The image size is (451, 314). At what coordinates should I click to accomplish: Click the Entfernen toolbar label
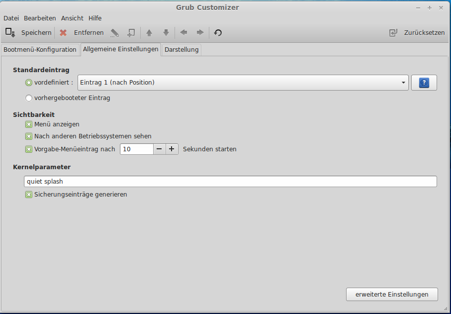(x=89, y=33)
